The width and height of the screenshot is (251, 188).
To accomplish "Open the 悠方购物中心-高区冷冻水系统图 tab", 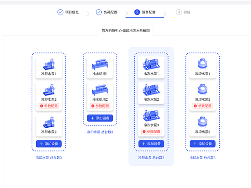I will [125, 30].
